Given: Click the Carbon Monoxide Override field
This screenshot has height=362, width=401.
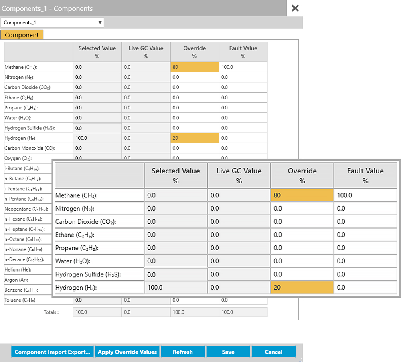Looking at the screenshot, I should click(x=194, y=148).
